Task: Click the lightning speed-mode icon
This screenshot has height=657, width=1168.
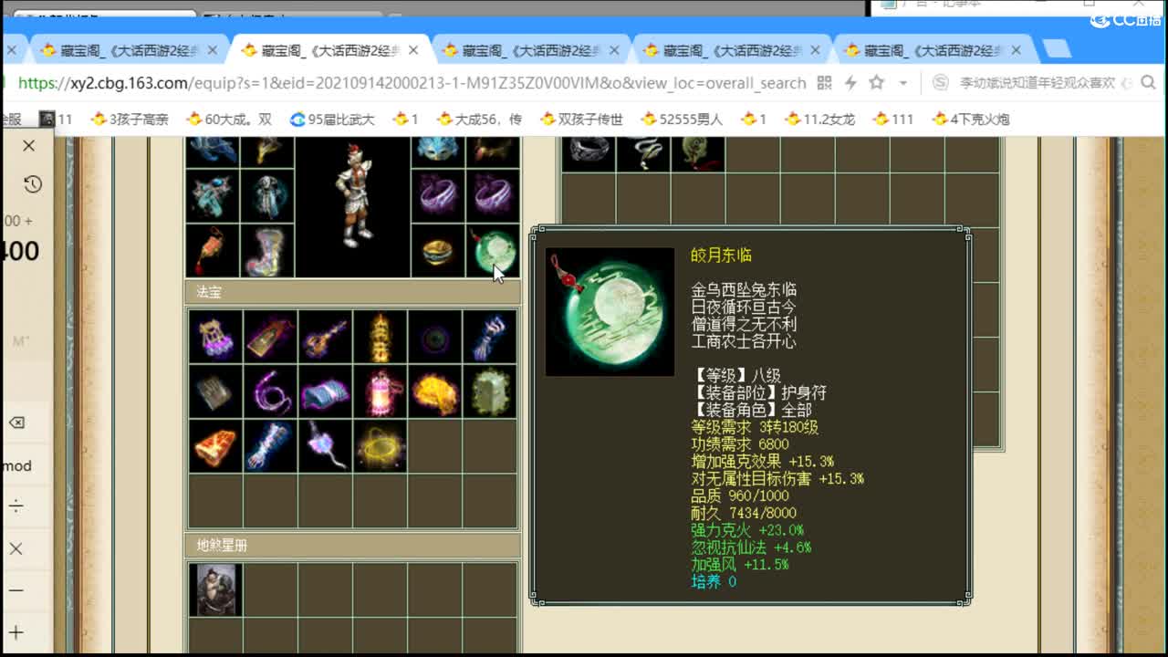Action: point(850,83)
